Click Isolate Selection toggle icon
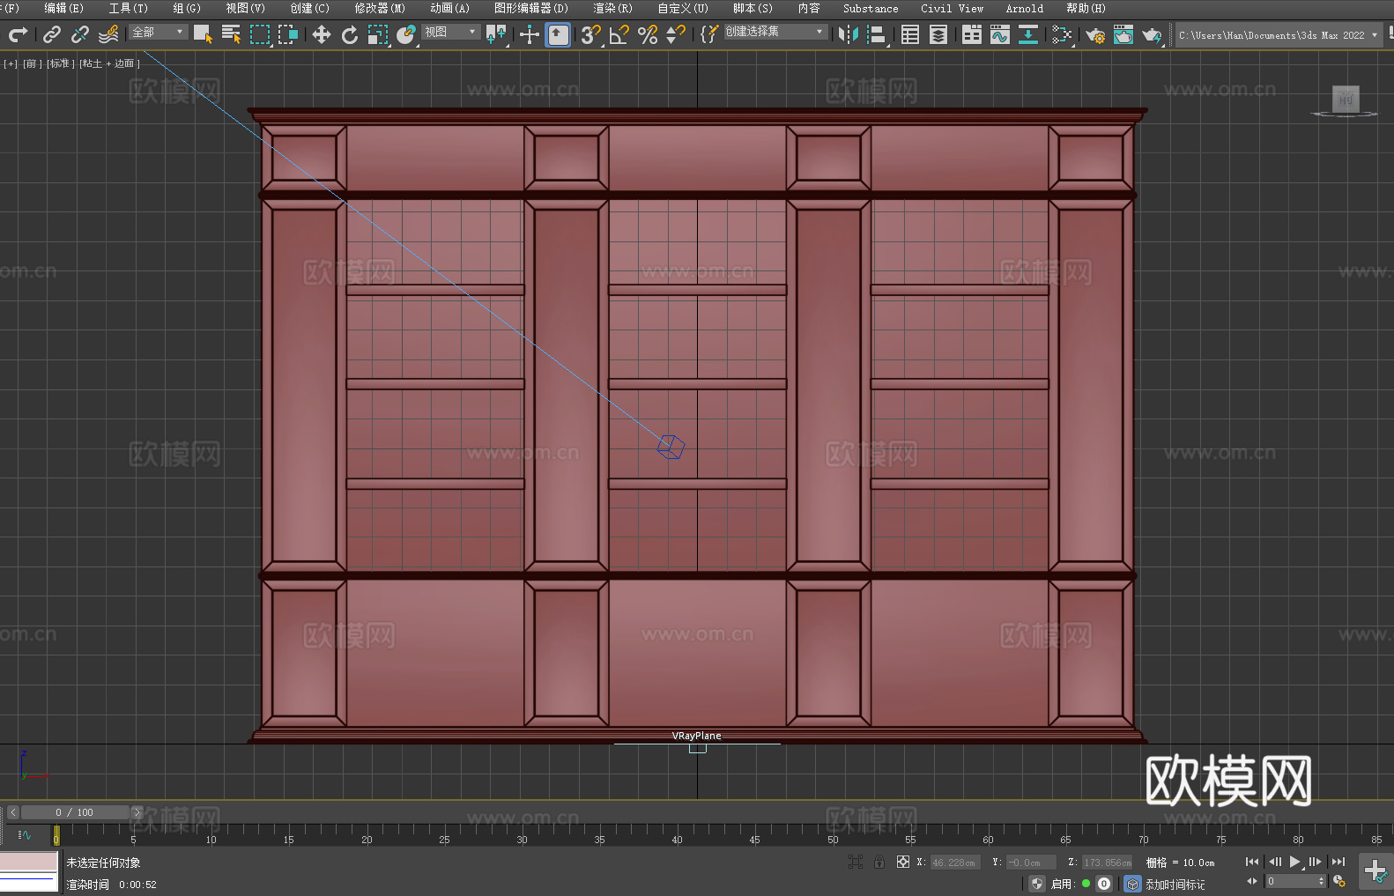1394x896 pixels. click(x=856, y=862)
